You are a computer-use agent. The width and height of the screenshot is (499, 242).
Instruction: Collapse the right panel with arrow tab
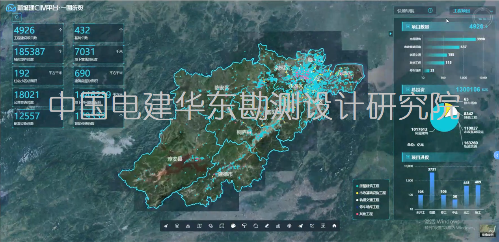coord(391,34)
